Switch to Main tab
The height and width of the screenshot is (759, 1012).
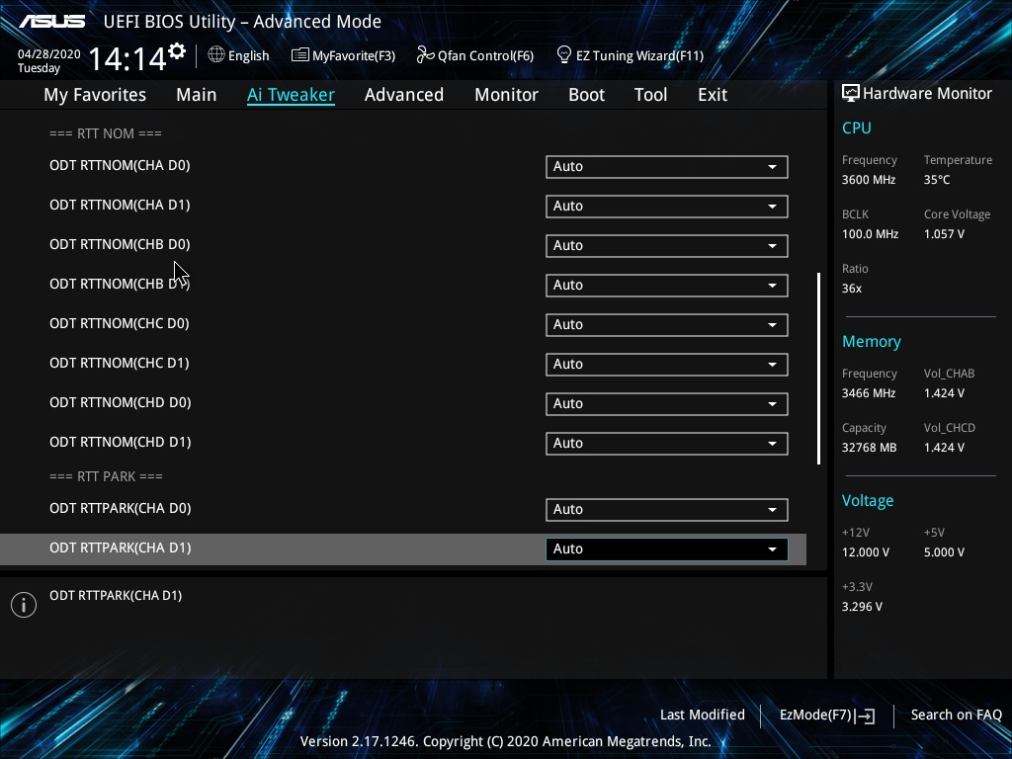[197, 95]
